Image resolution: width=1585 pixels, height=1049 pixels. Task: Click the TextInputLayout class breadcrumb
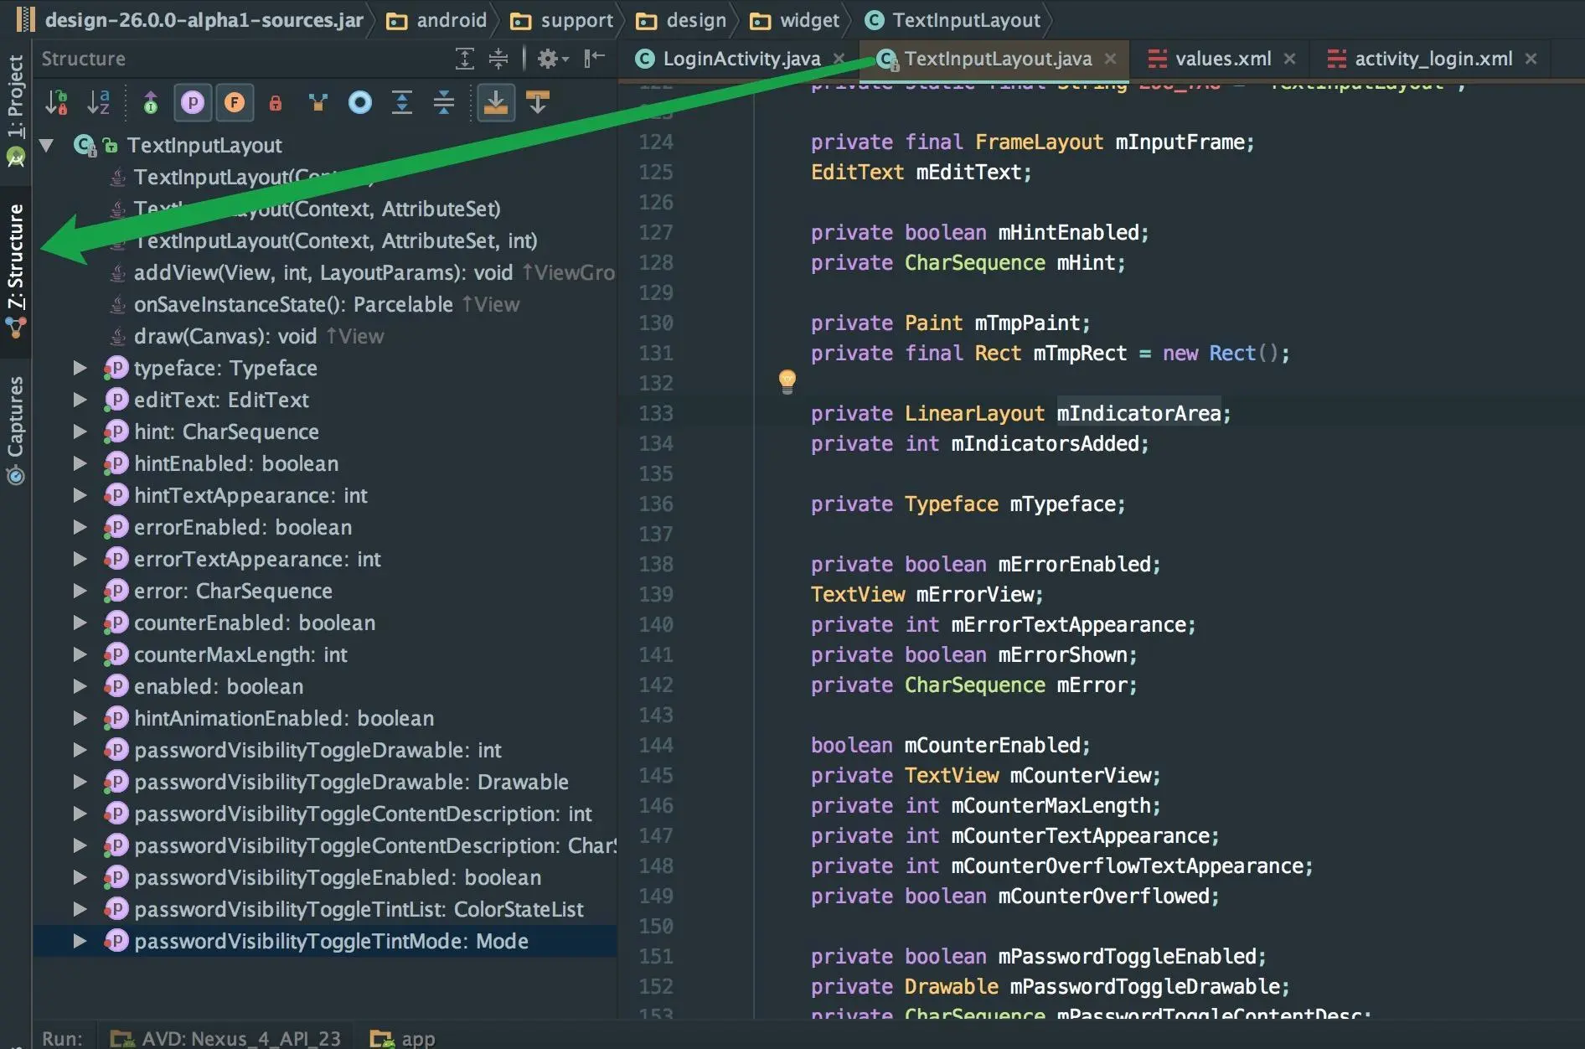(953, 20)
